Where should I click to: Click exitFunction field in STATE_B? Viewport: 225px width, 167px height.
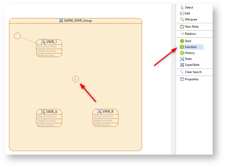[x=102, y=125]
